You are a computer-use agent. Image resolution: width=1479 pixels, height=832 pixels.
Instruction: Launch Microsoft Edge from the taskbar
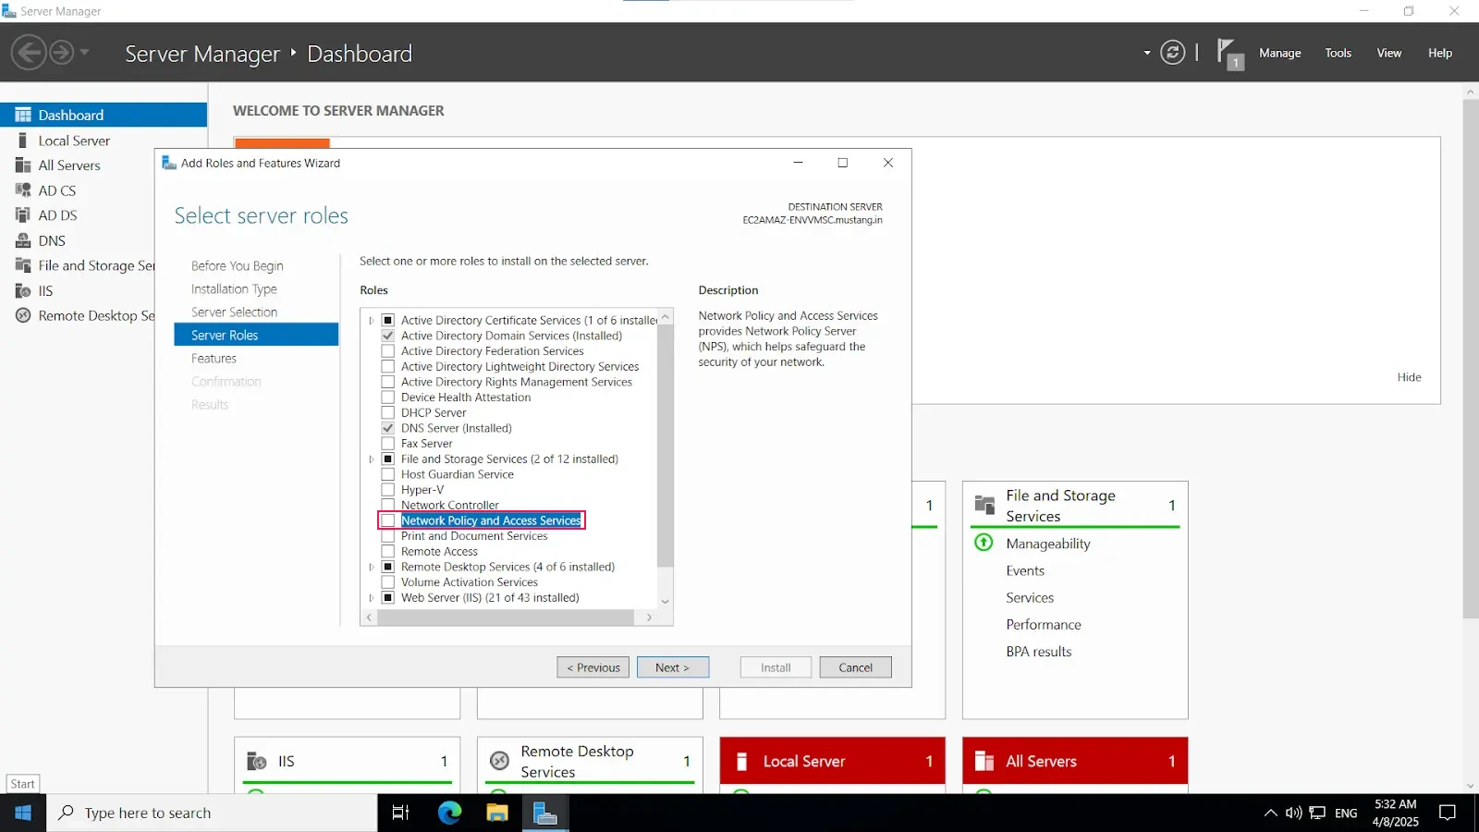[449, 813]
